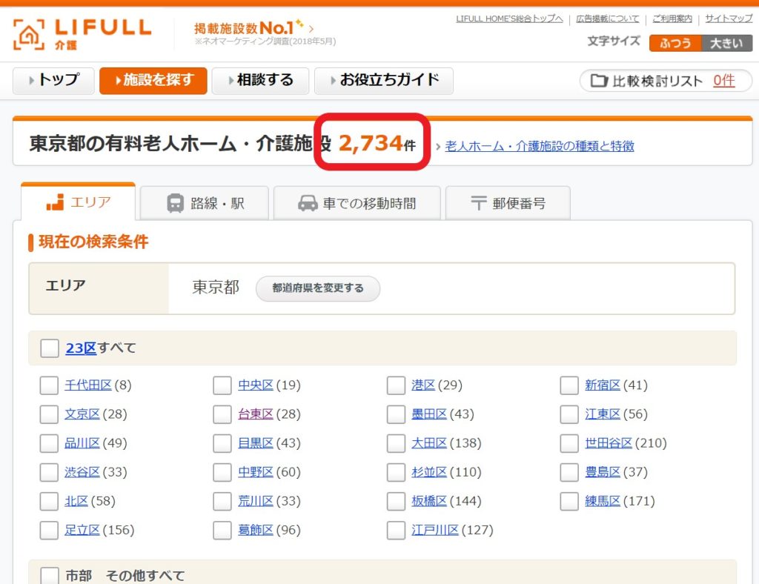Check the 江戸川区 checkbox
Image resolution: width=759 pixels, height=584 pixels.
396,531
